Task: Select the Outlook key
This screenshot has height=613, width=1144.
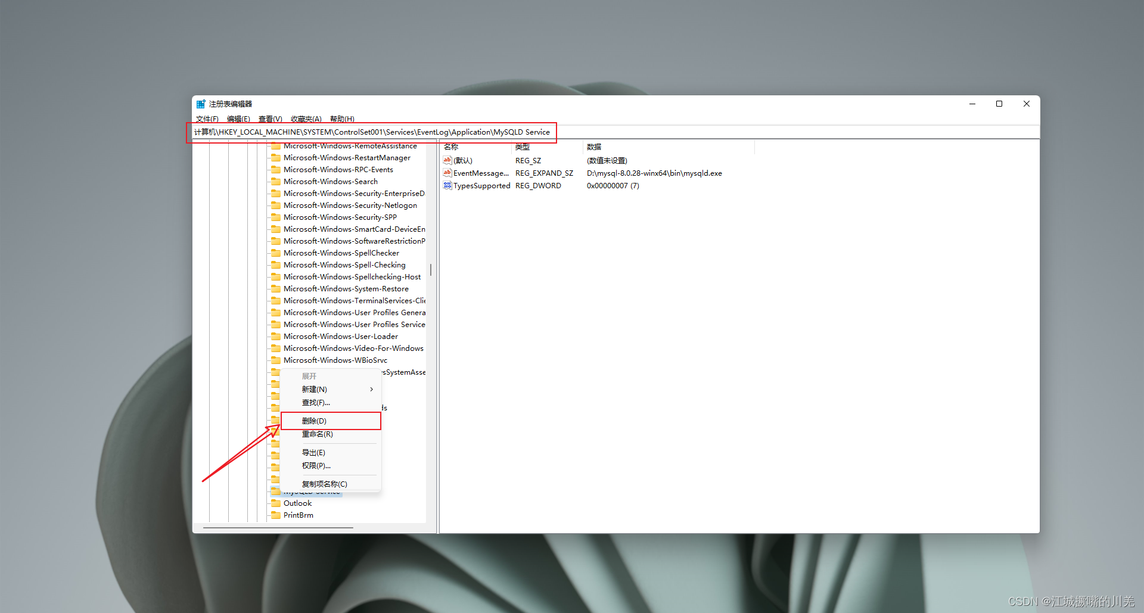Action: point(297,503)
